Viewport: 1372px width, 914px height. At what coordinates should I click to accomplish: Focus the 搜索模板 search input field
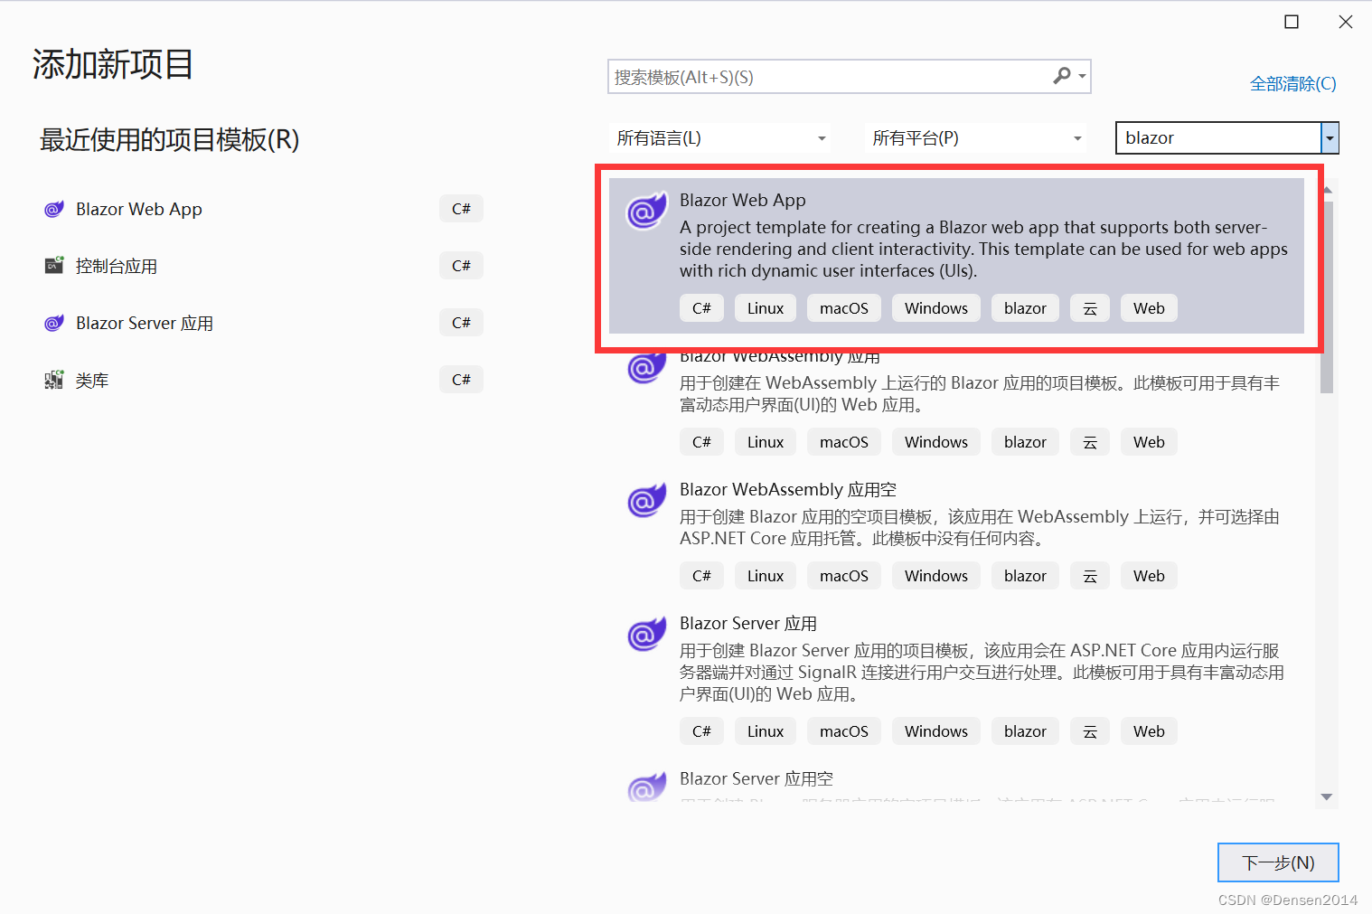pyautogui.click(x=827, y=77)
